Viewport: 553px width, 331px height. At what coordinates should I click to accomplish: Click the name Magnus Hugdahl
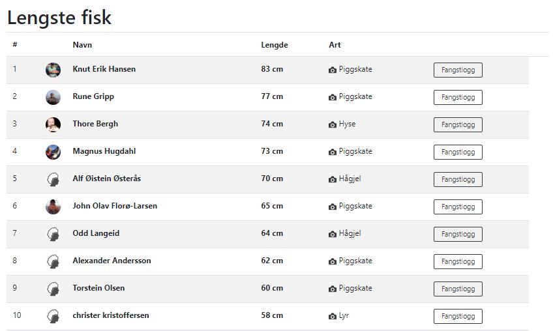tap(104, 151)
